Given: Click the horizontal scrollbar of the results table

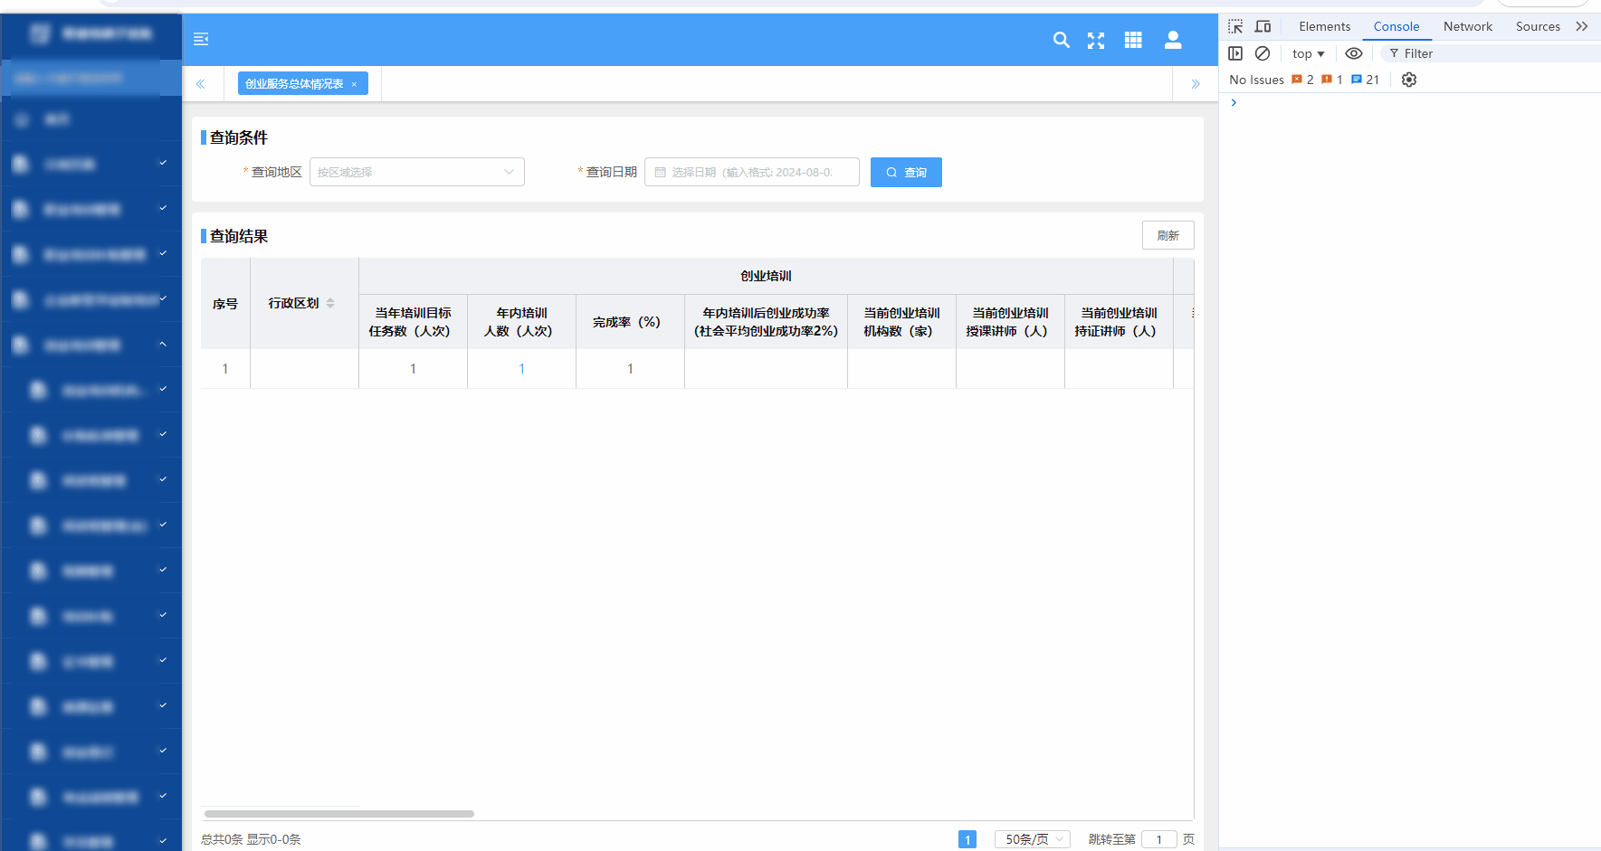Looking at the screenshot, I should coord(339,814).
